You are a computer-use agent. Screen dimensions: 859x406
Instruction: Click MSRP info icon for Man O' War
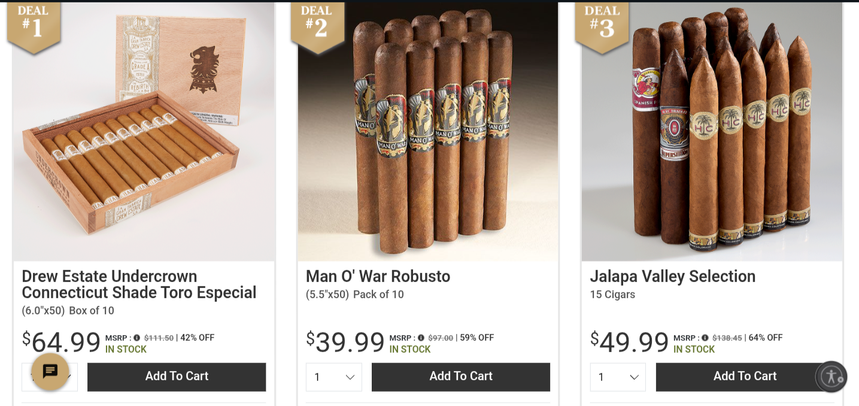click(421, 338)
